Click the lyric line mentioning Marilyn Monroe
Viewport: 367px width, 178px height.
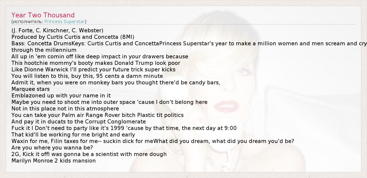(54, 161)
